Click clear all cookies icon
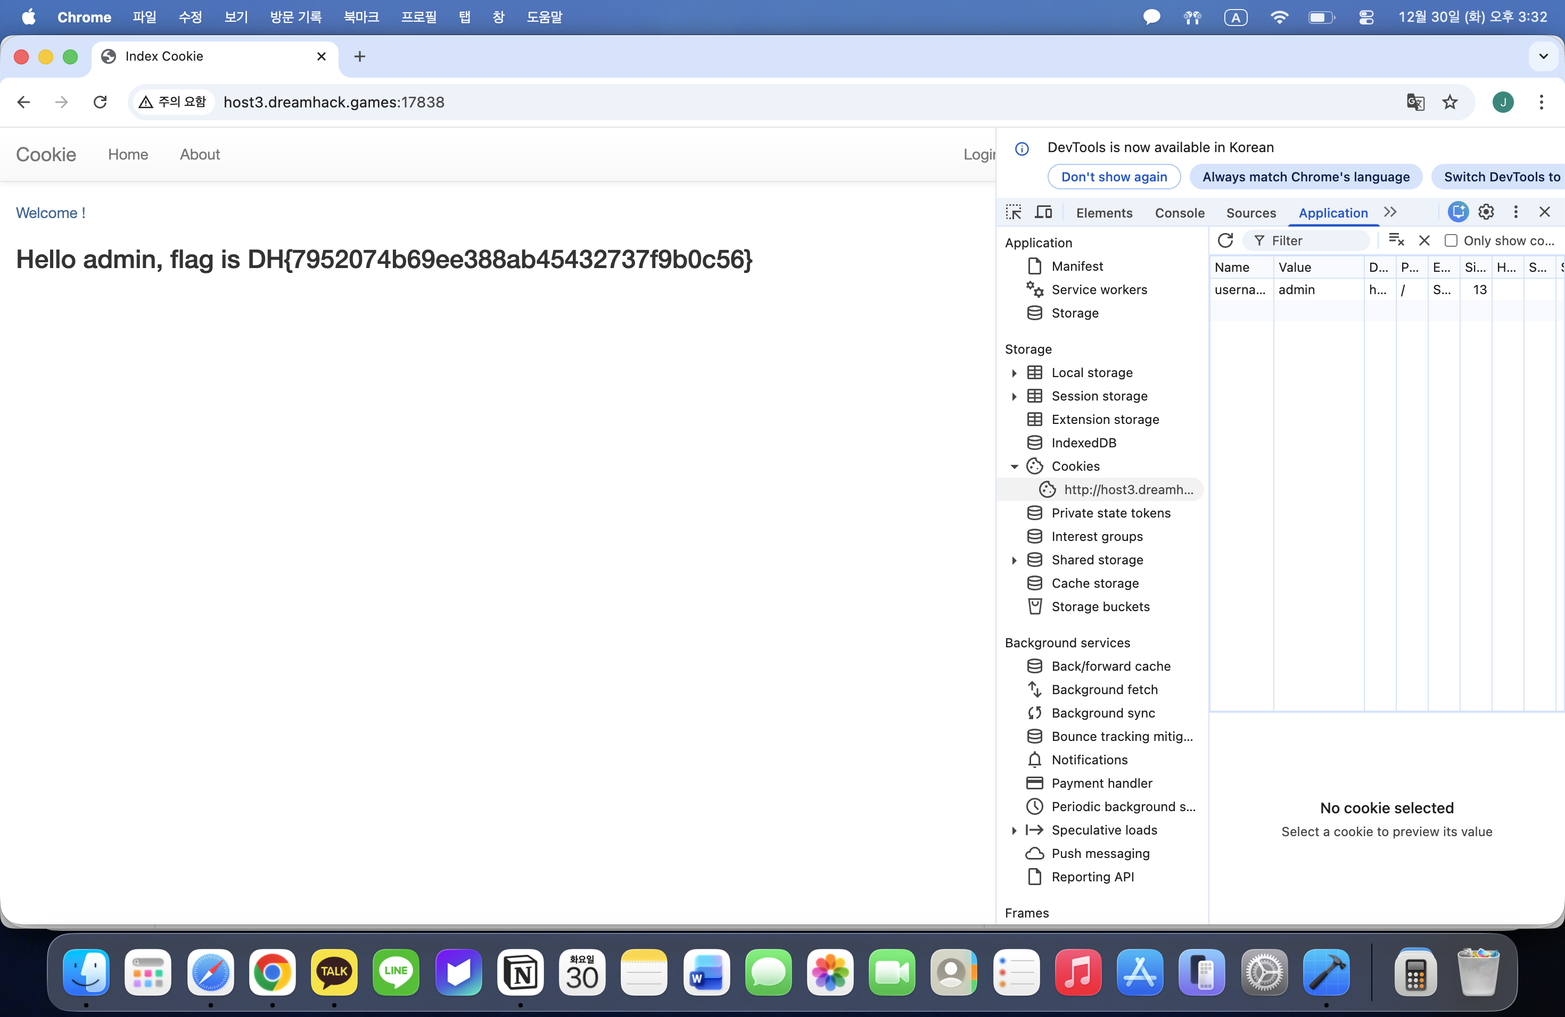 coord(1396,240)
